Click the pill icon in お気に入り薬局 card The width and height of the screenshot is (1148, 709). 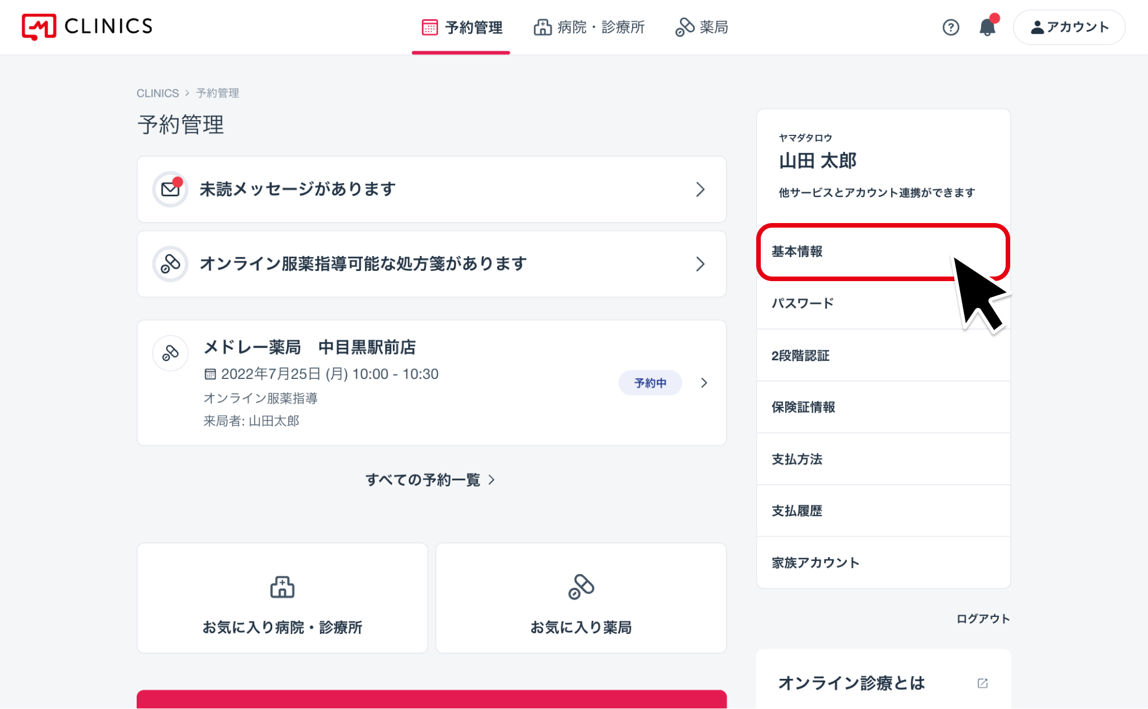tap(581, 587)
